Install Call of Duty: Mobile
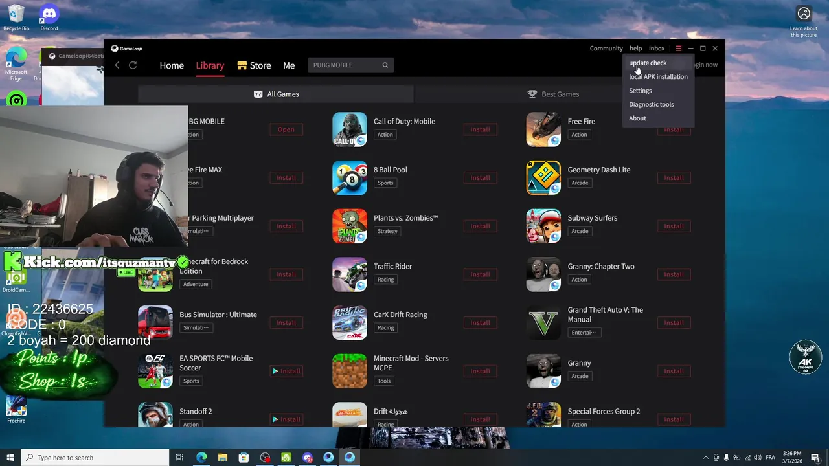Image resolution: width=829 pixels, height=466 pixels. [480, 129]
